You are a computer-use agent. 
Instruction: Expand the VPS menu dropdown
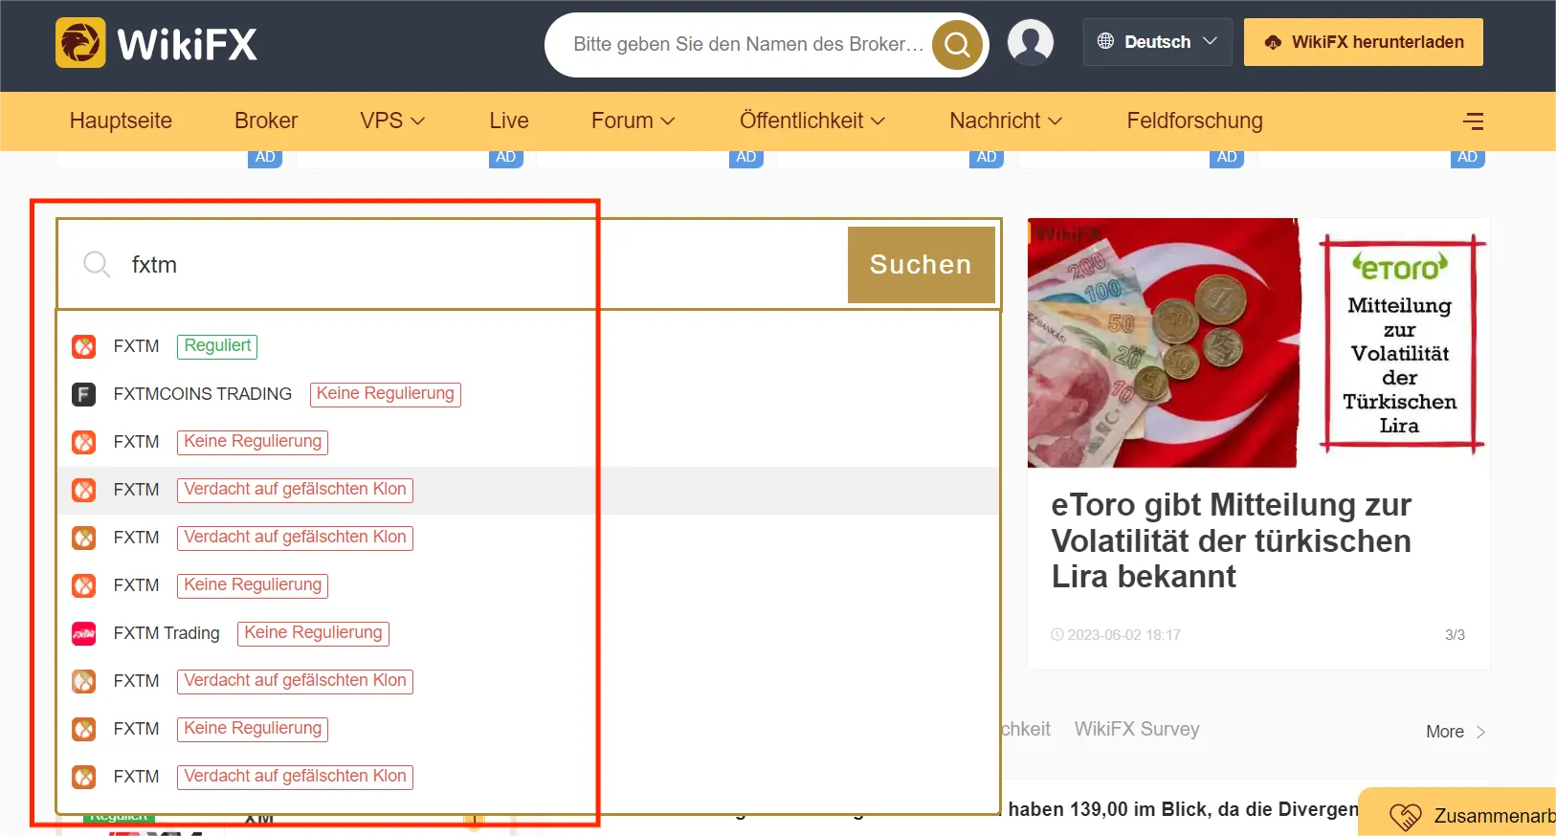(392, 121)
